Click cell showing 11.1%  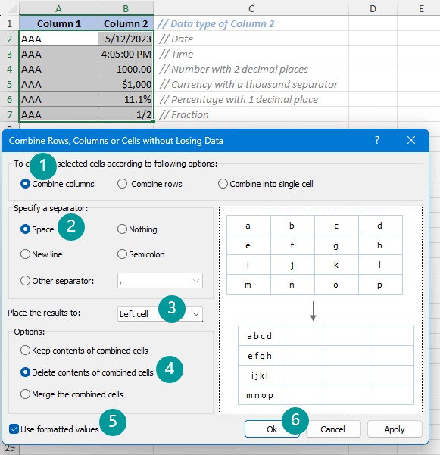pos(126,99)
